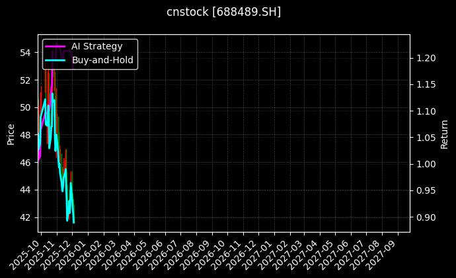Click the 42 price tick label
The image size is (456, 278).
coord(26,217)
